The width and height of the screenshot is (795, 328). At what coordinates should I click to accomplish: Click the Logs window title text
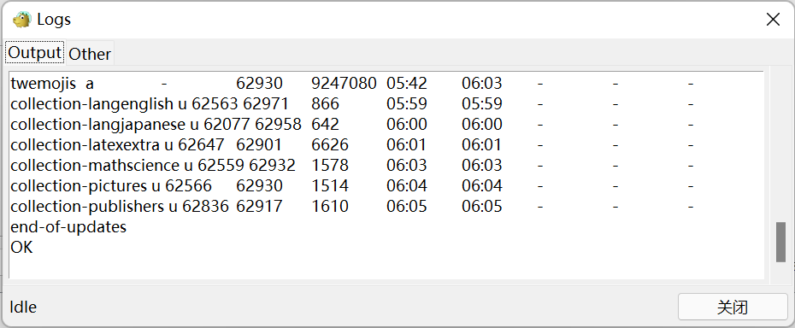click(54, 20)
